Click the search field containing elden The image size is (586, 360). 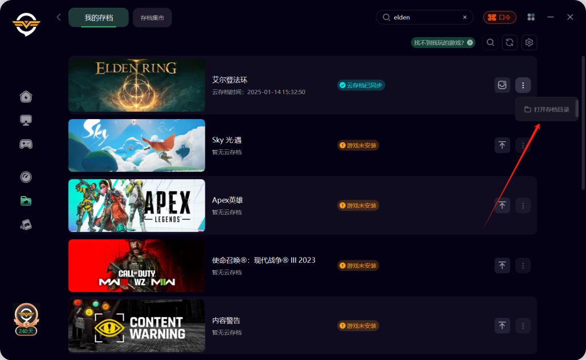[x=424, y=17]
